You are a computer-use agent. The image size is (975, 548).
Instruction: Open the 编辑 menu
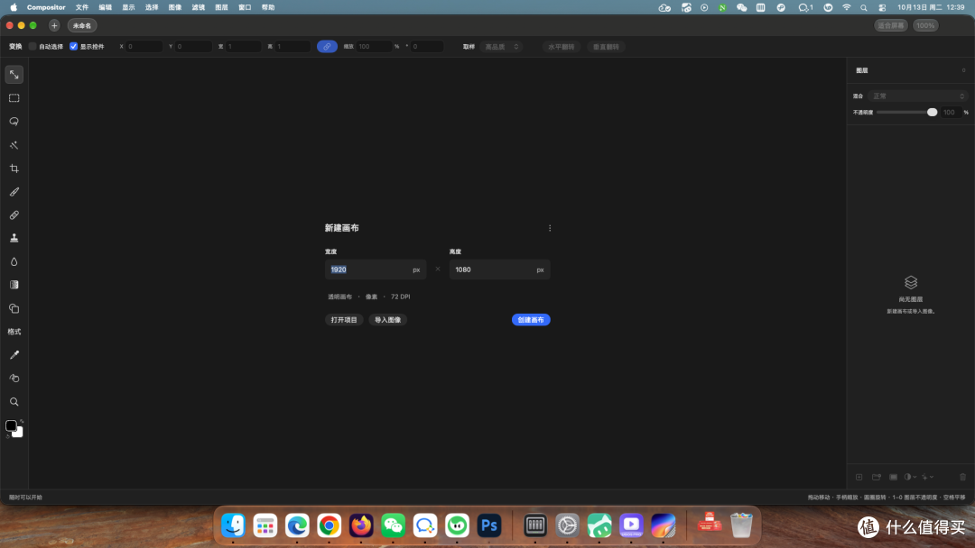105,7
